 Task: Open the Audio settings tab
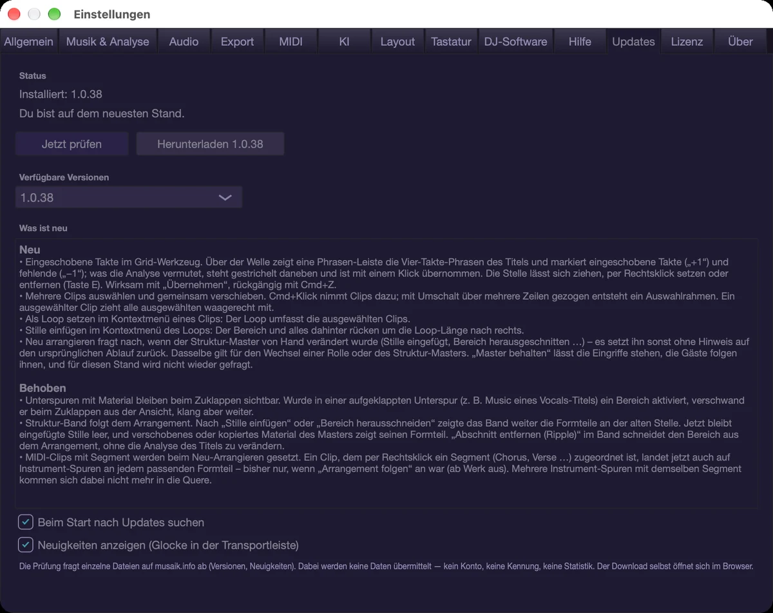(184, 41)
